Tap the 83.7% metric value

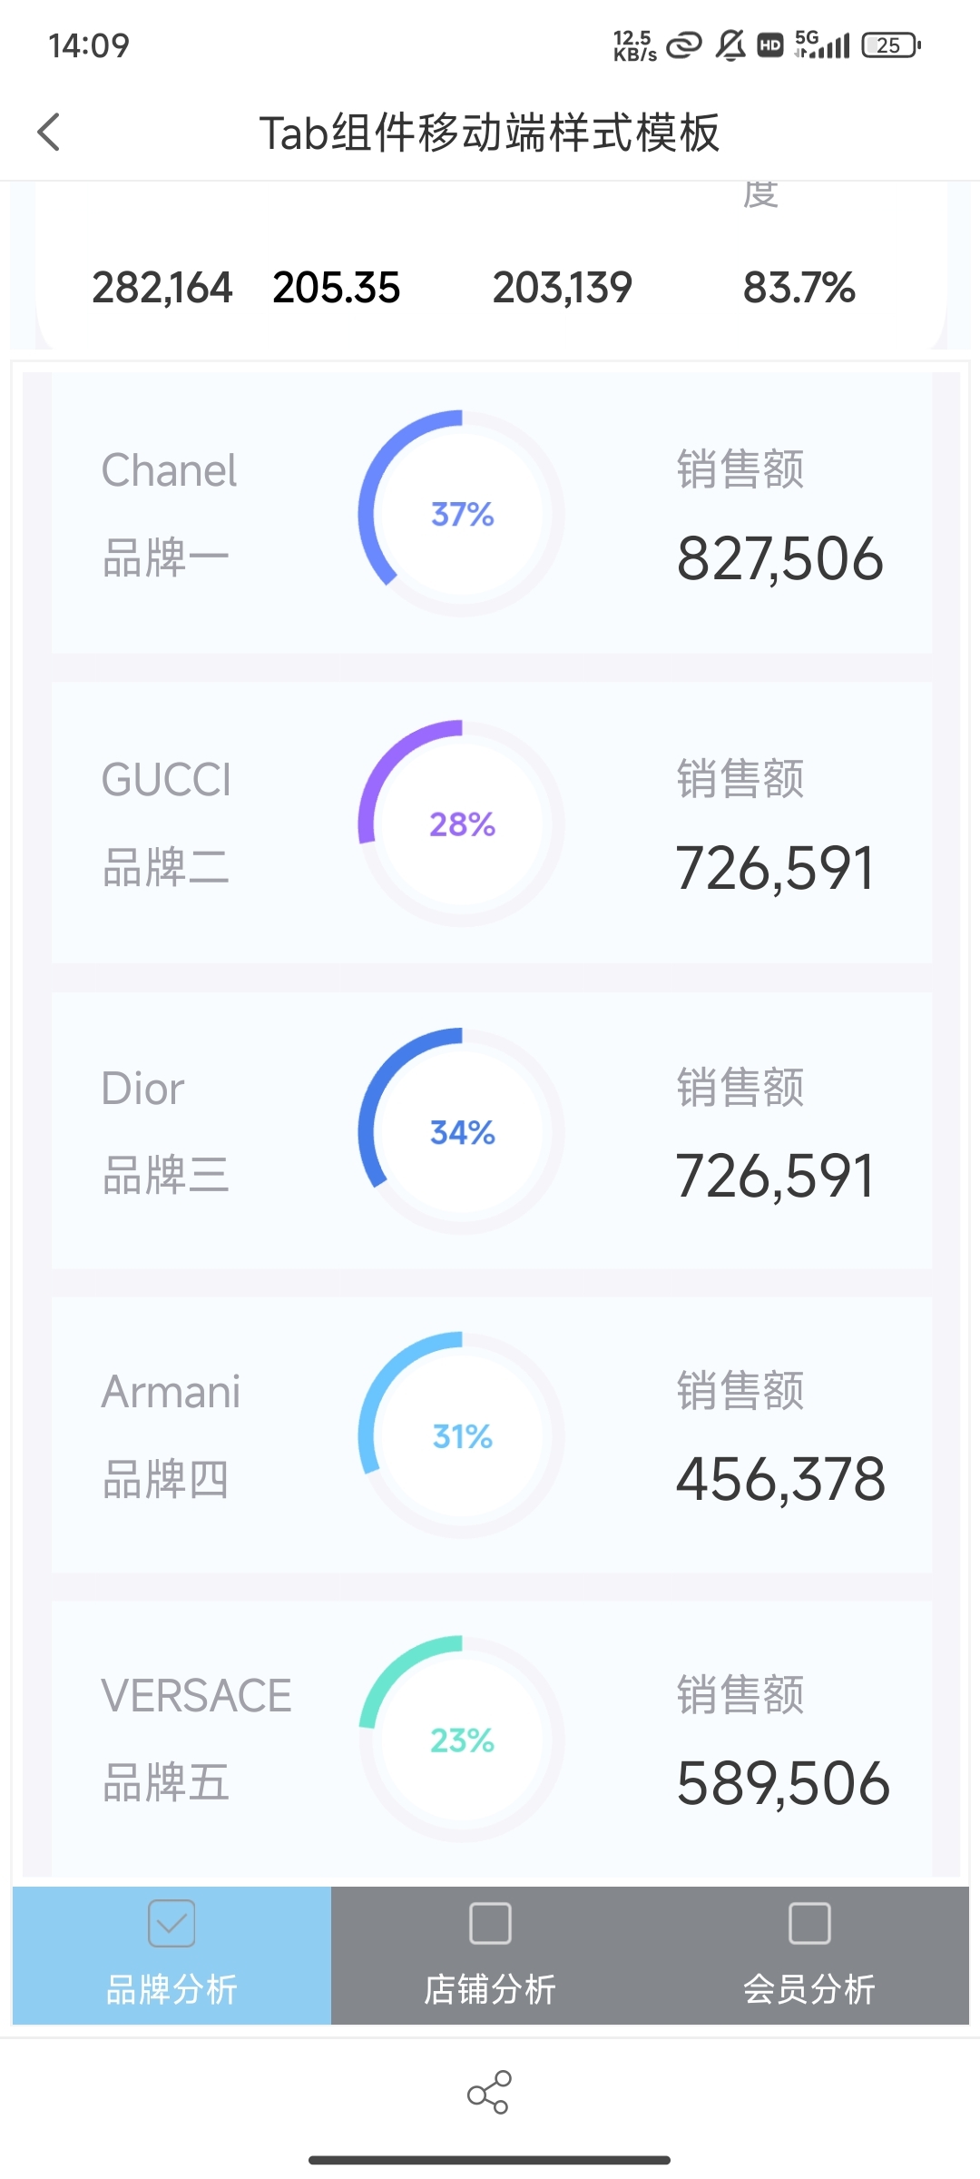tap(799, 288)
